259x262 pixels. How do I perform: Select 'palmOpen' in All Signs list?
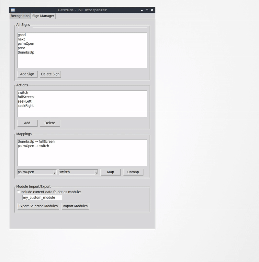(x=82, y=44)
